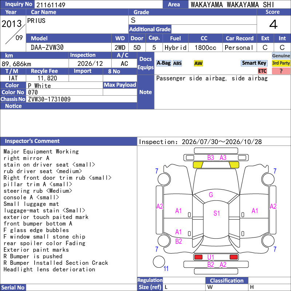Click the A2 mark on right side sill

pyautogui.click(x=273, y=206)
